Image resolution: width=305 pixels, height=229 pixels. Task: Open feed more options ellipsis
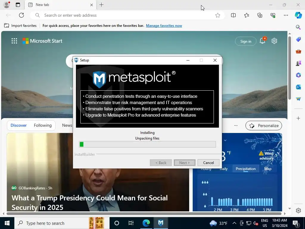click(x=236, y=126)
